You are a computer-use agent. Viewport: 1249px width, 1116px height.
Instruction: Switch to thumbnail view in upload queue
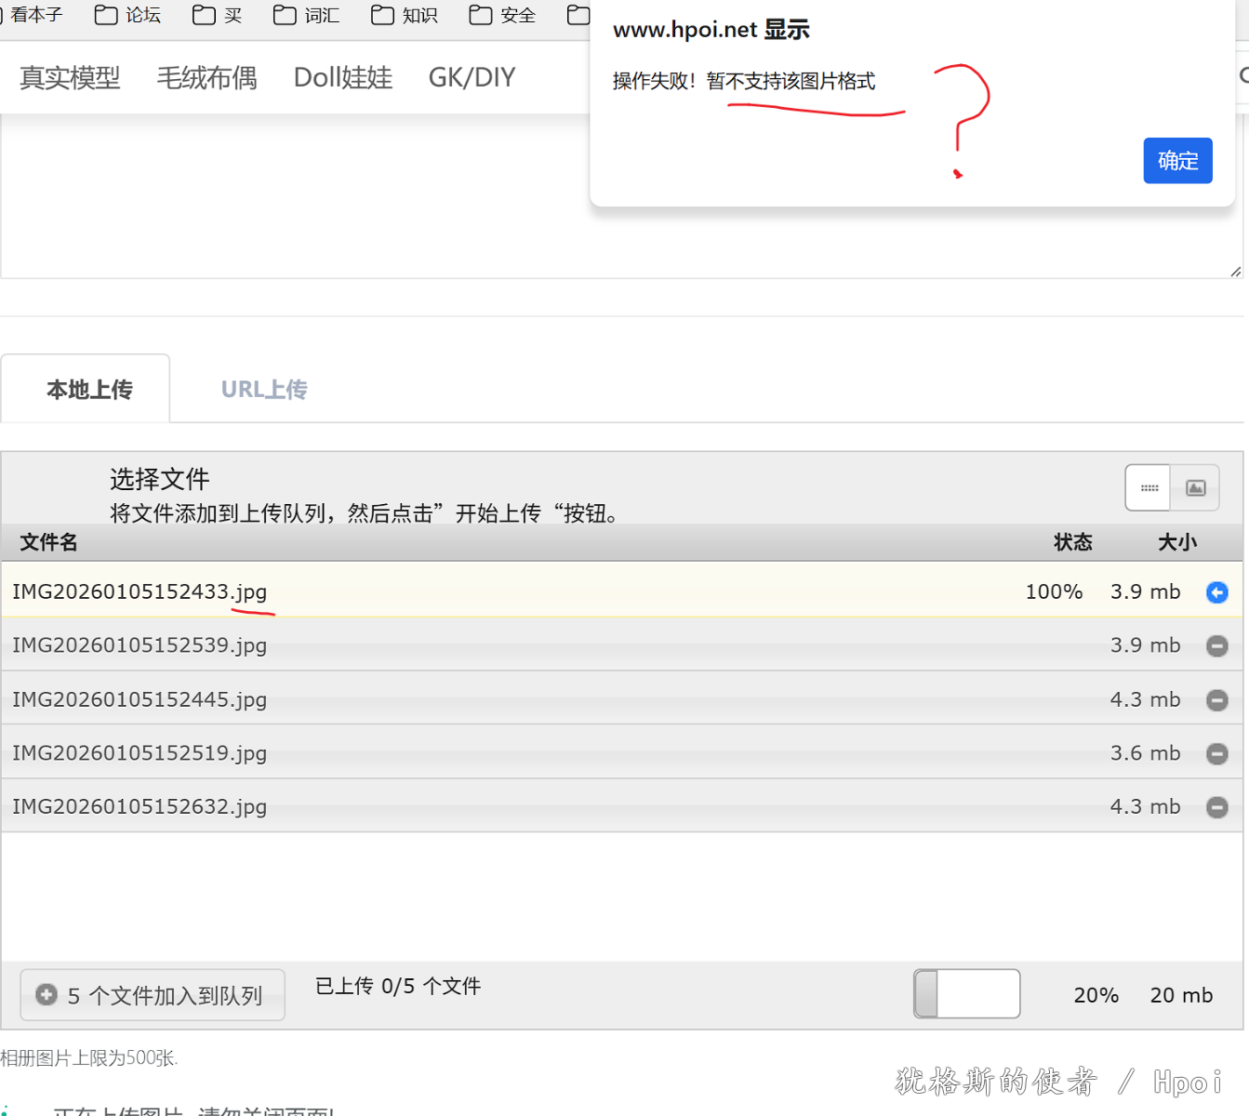1195,488
